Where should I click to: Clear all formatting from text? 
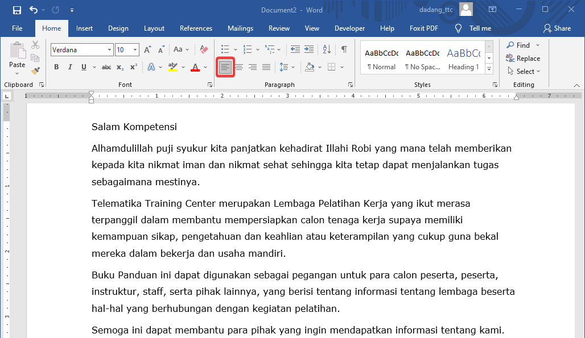tap(204, 49)
